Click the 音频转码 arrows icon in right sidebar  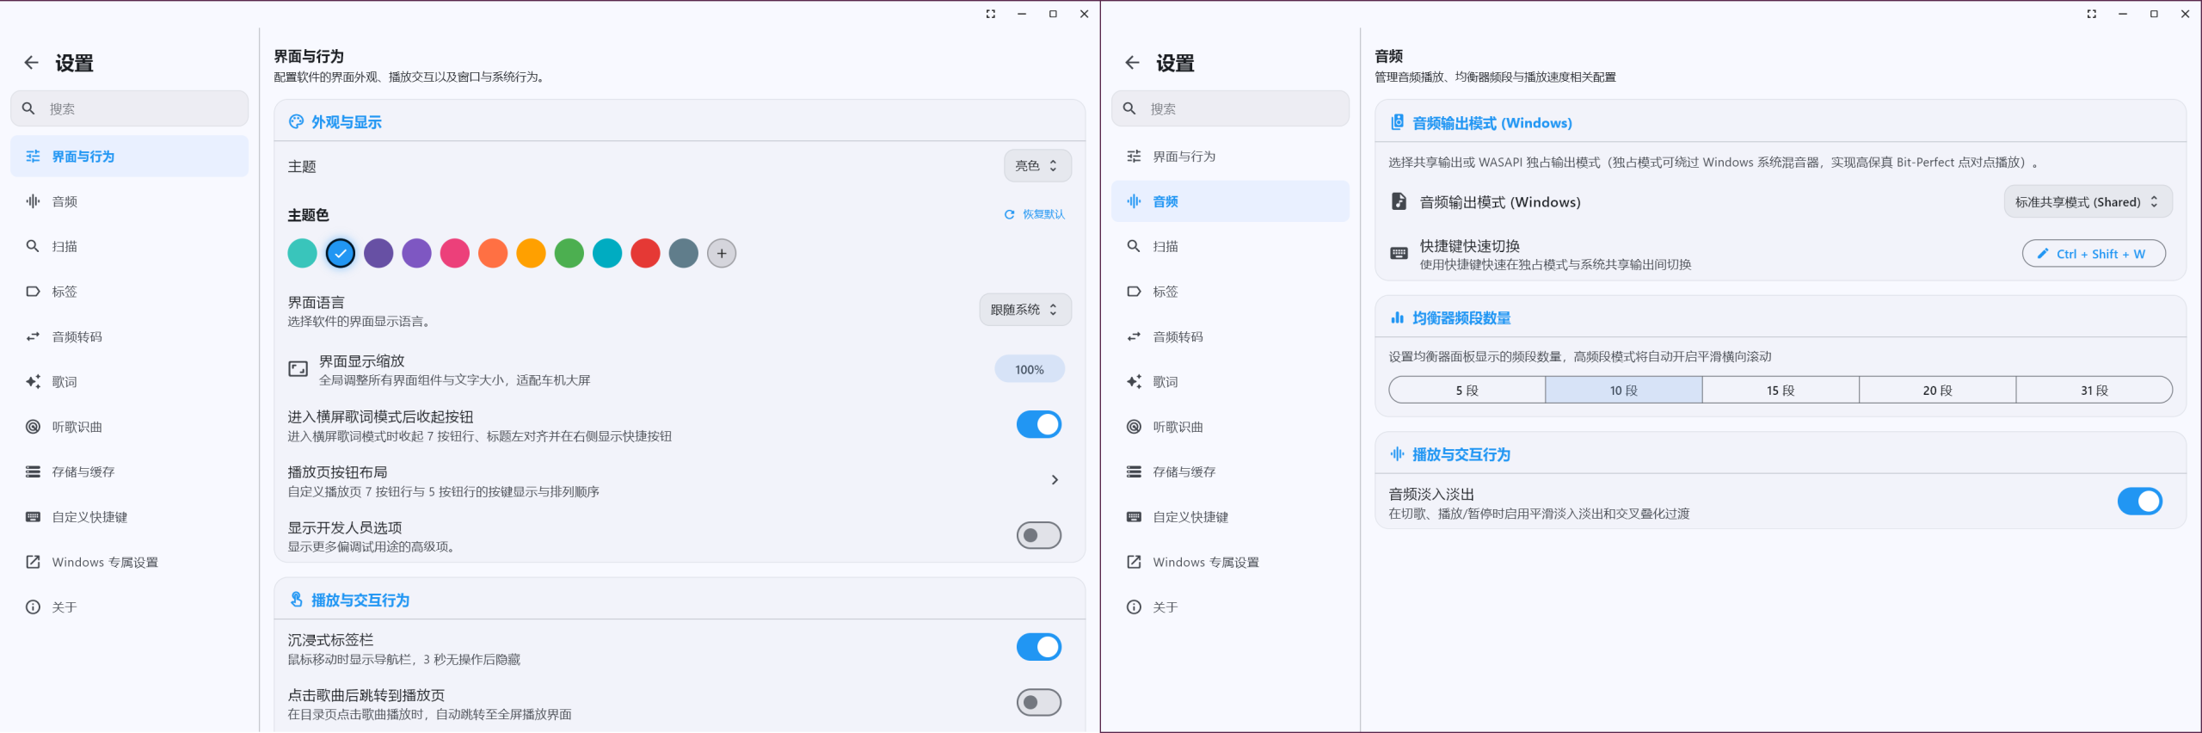click(1134, 336)
